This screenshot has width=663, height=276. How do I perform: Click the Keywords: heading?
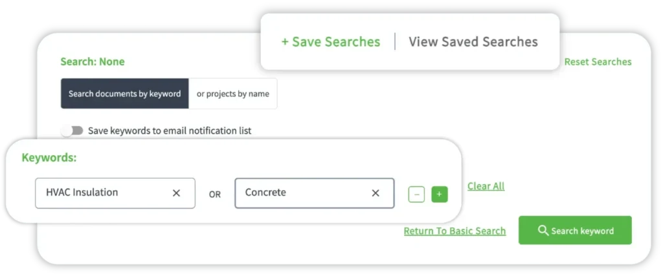tap(49, 158)
